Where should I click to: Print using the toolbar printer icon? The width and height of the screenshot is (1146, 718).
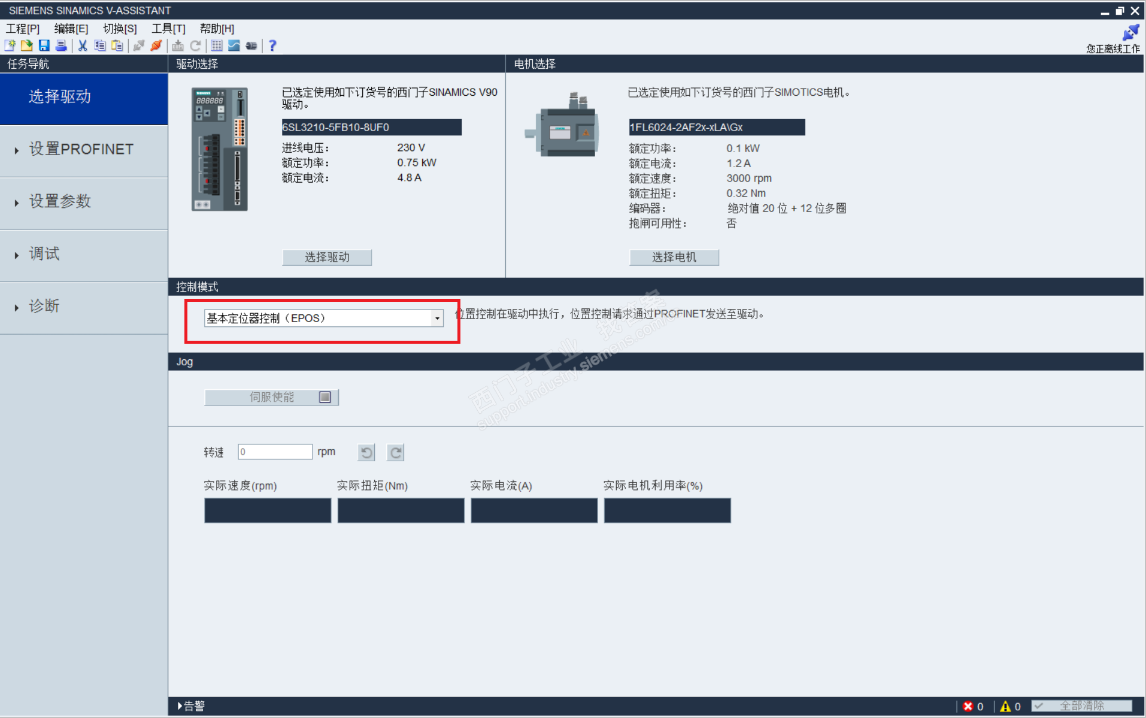point(61,46)
